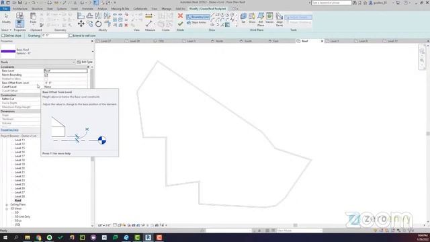This screenshot has width=430, height=242.
Task: Open the roof type selector dropdown
Action: pyautogui.click(x=93, y=51)
